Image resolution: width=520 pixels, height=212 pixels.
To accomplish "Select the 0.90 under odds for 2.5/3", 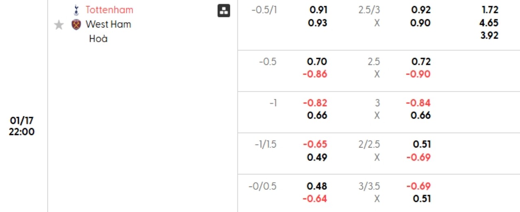I will click(420, 23).
